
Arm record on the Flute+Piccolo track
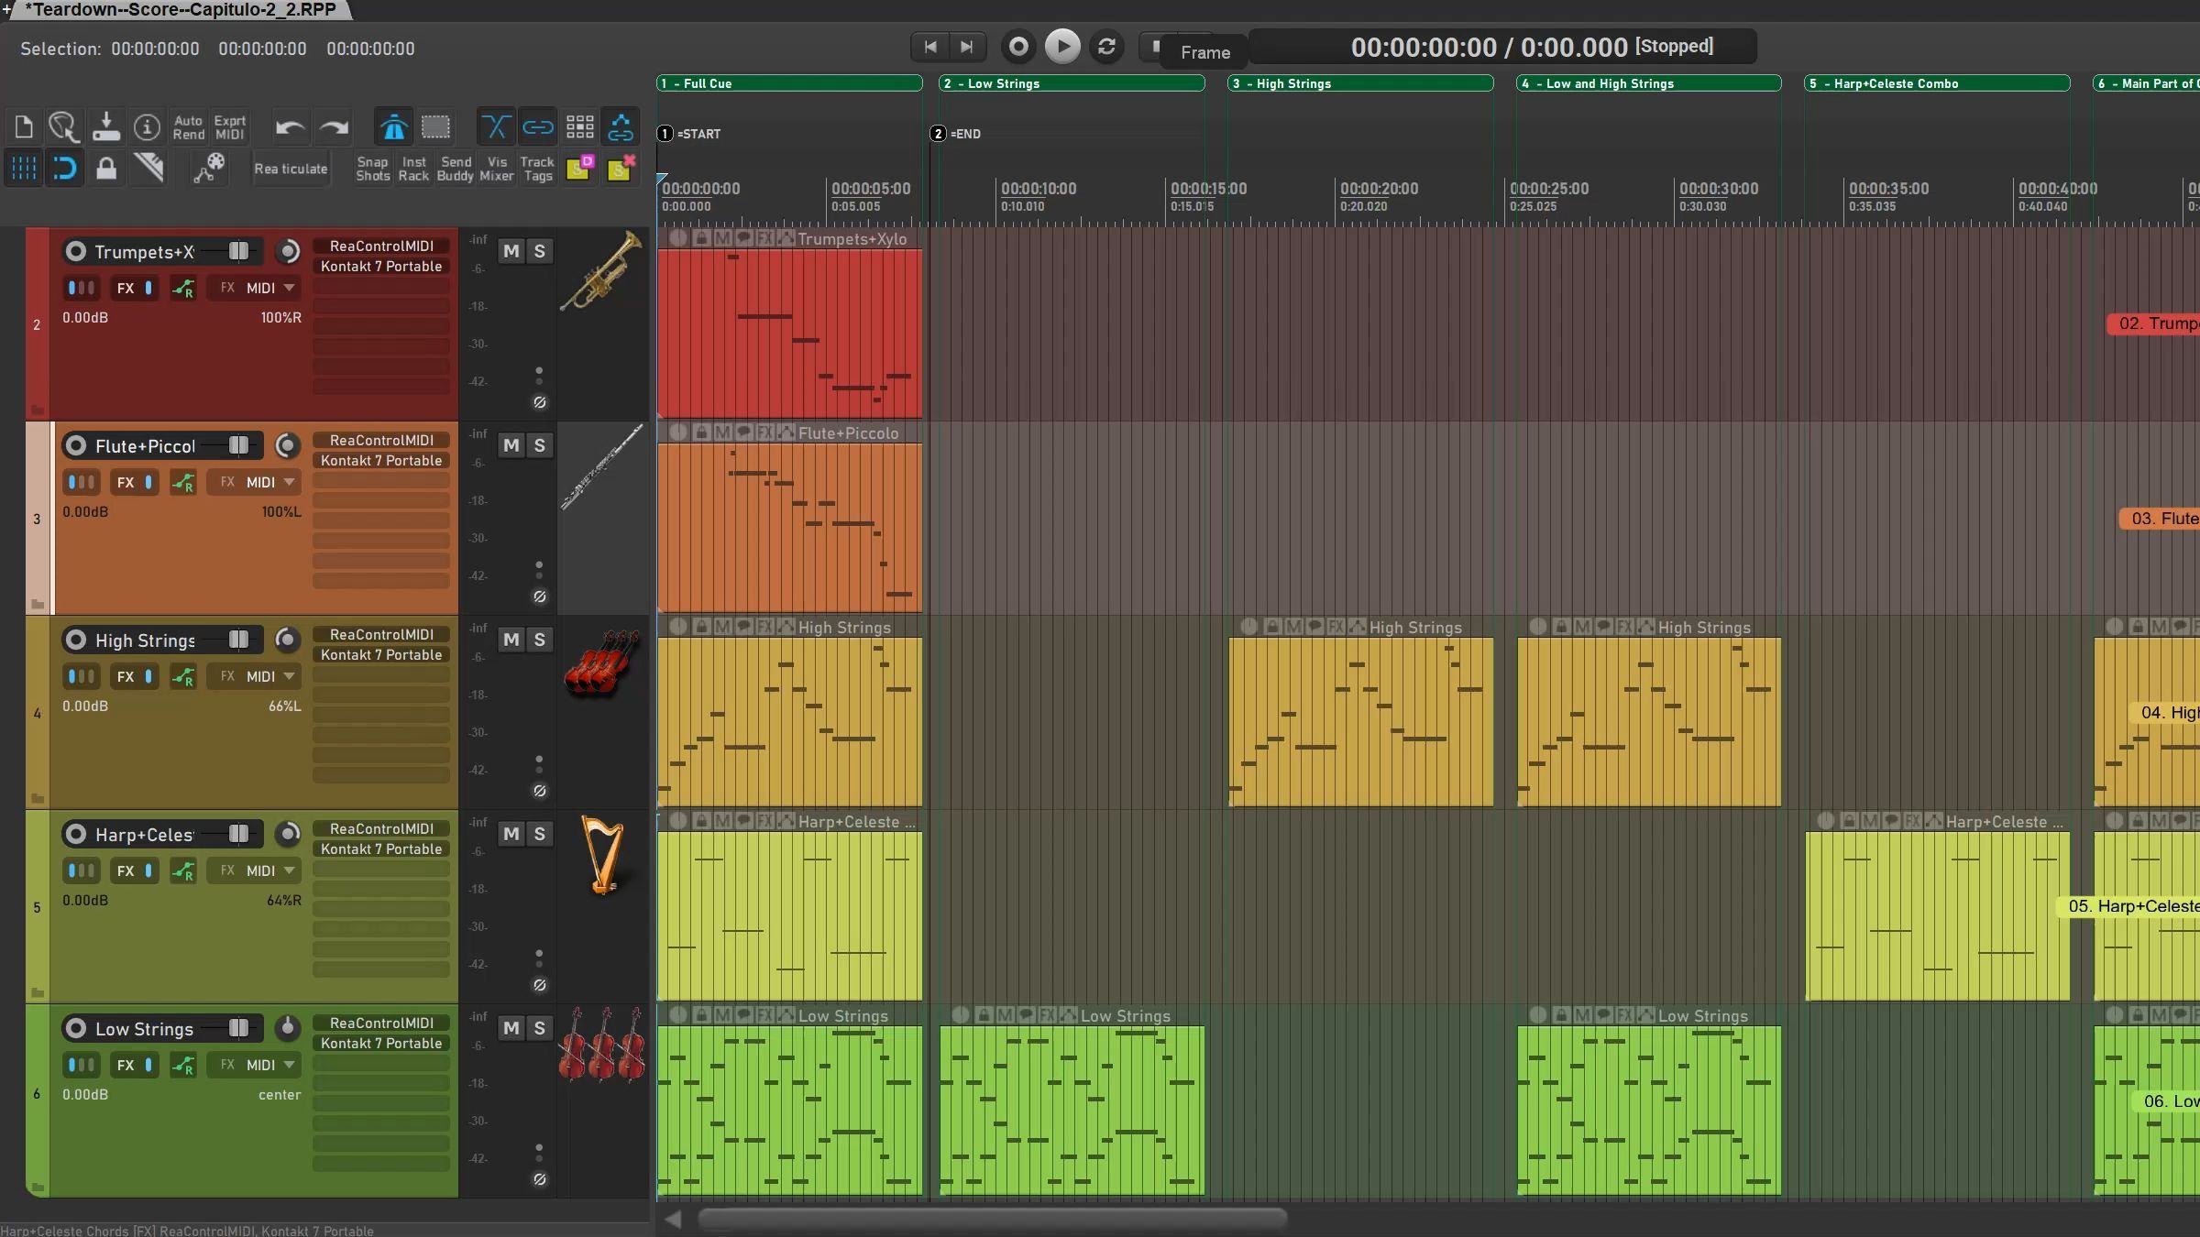coord(76,445)
